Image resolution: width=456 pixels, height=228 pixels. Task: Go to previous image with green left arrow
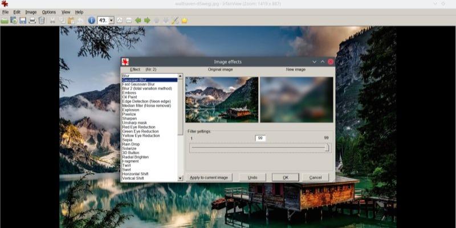[x=138, y=21]
